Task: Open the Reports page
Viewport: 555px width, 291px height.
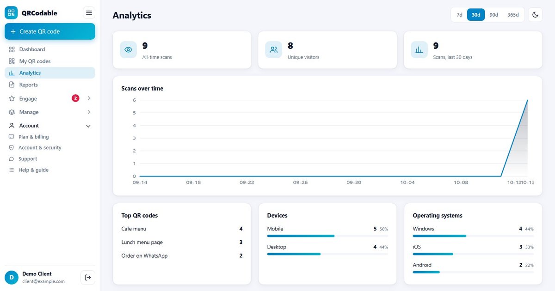Action: [50, 85]
